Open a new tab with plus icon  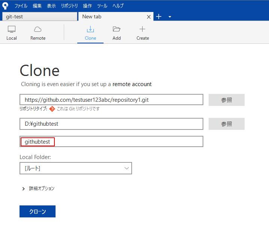159,16
